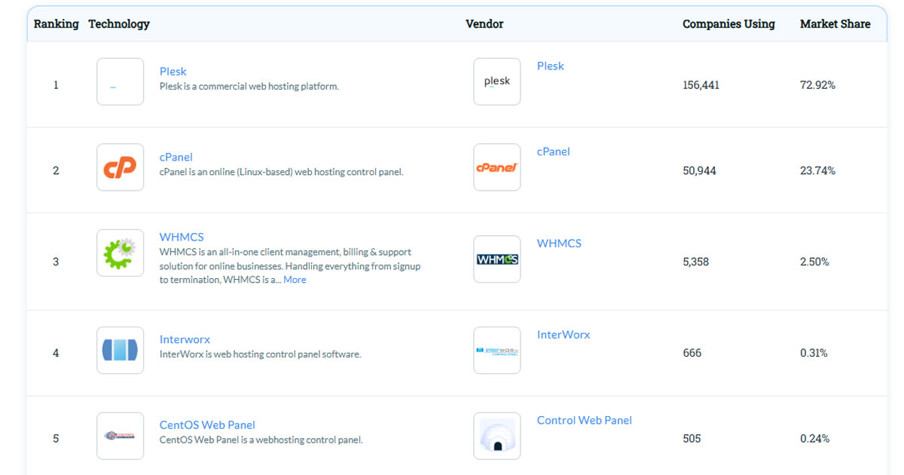Screen dimensions: 904x475
Task: Click the orange cPanel technology icon
Action: click(x=120, y=167)
